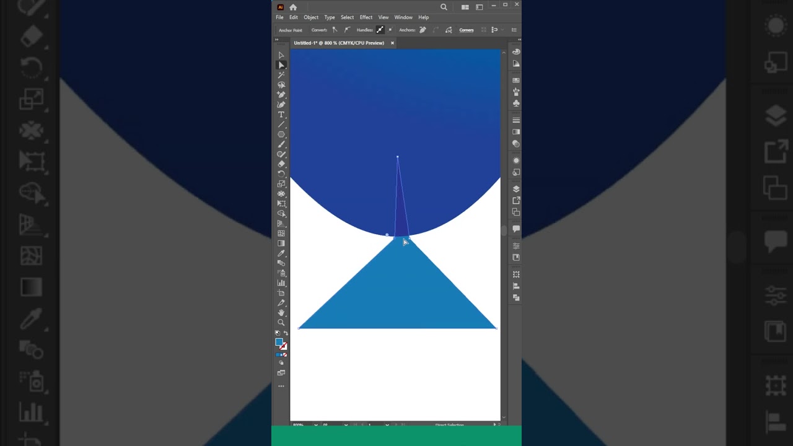Viewport: 793px width, 446px height.
Task: Toggle hide handles for multiple anchors
Action: (x=390, y=30)
